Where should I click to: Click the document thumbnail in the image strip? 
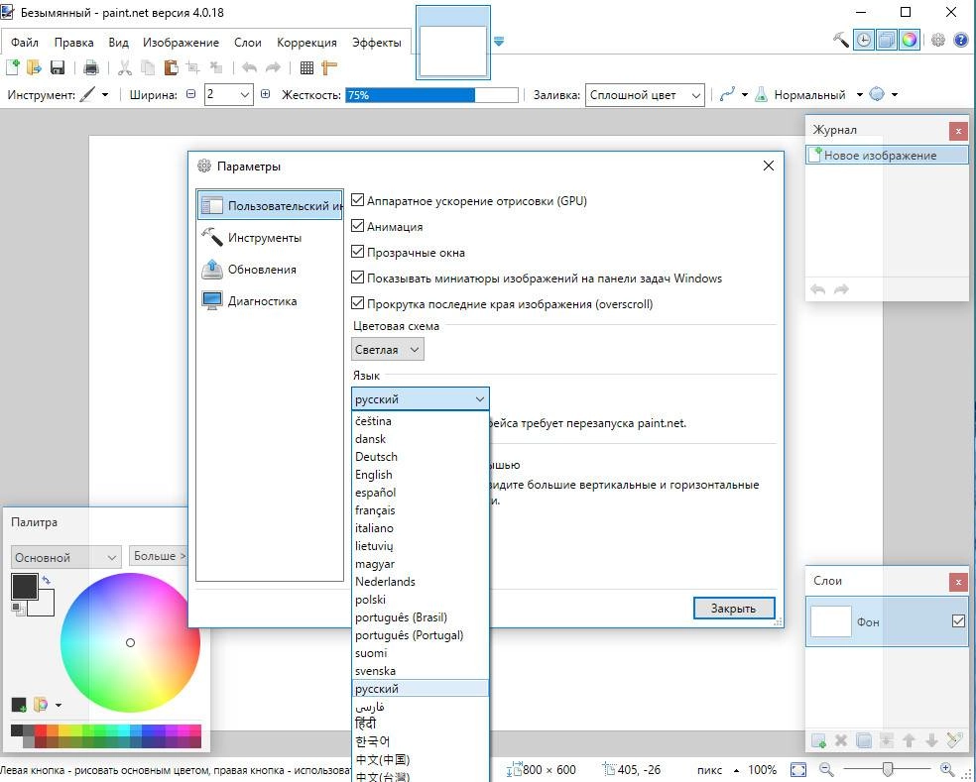tap(452, 51)
